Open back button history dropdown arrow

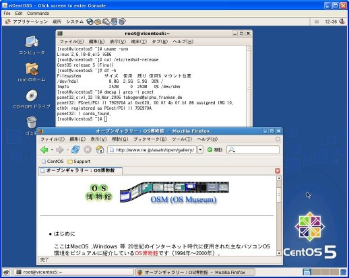coord(52,150)
